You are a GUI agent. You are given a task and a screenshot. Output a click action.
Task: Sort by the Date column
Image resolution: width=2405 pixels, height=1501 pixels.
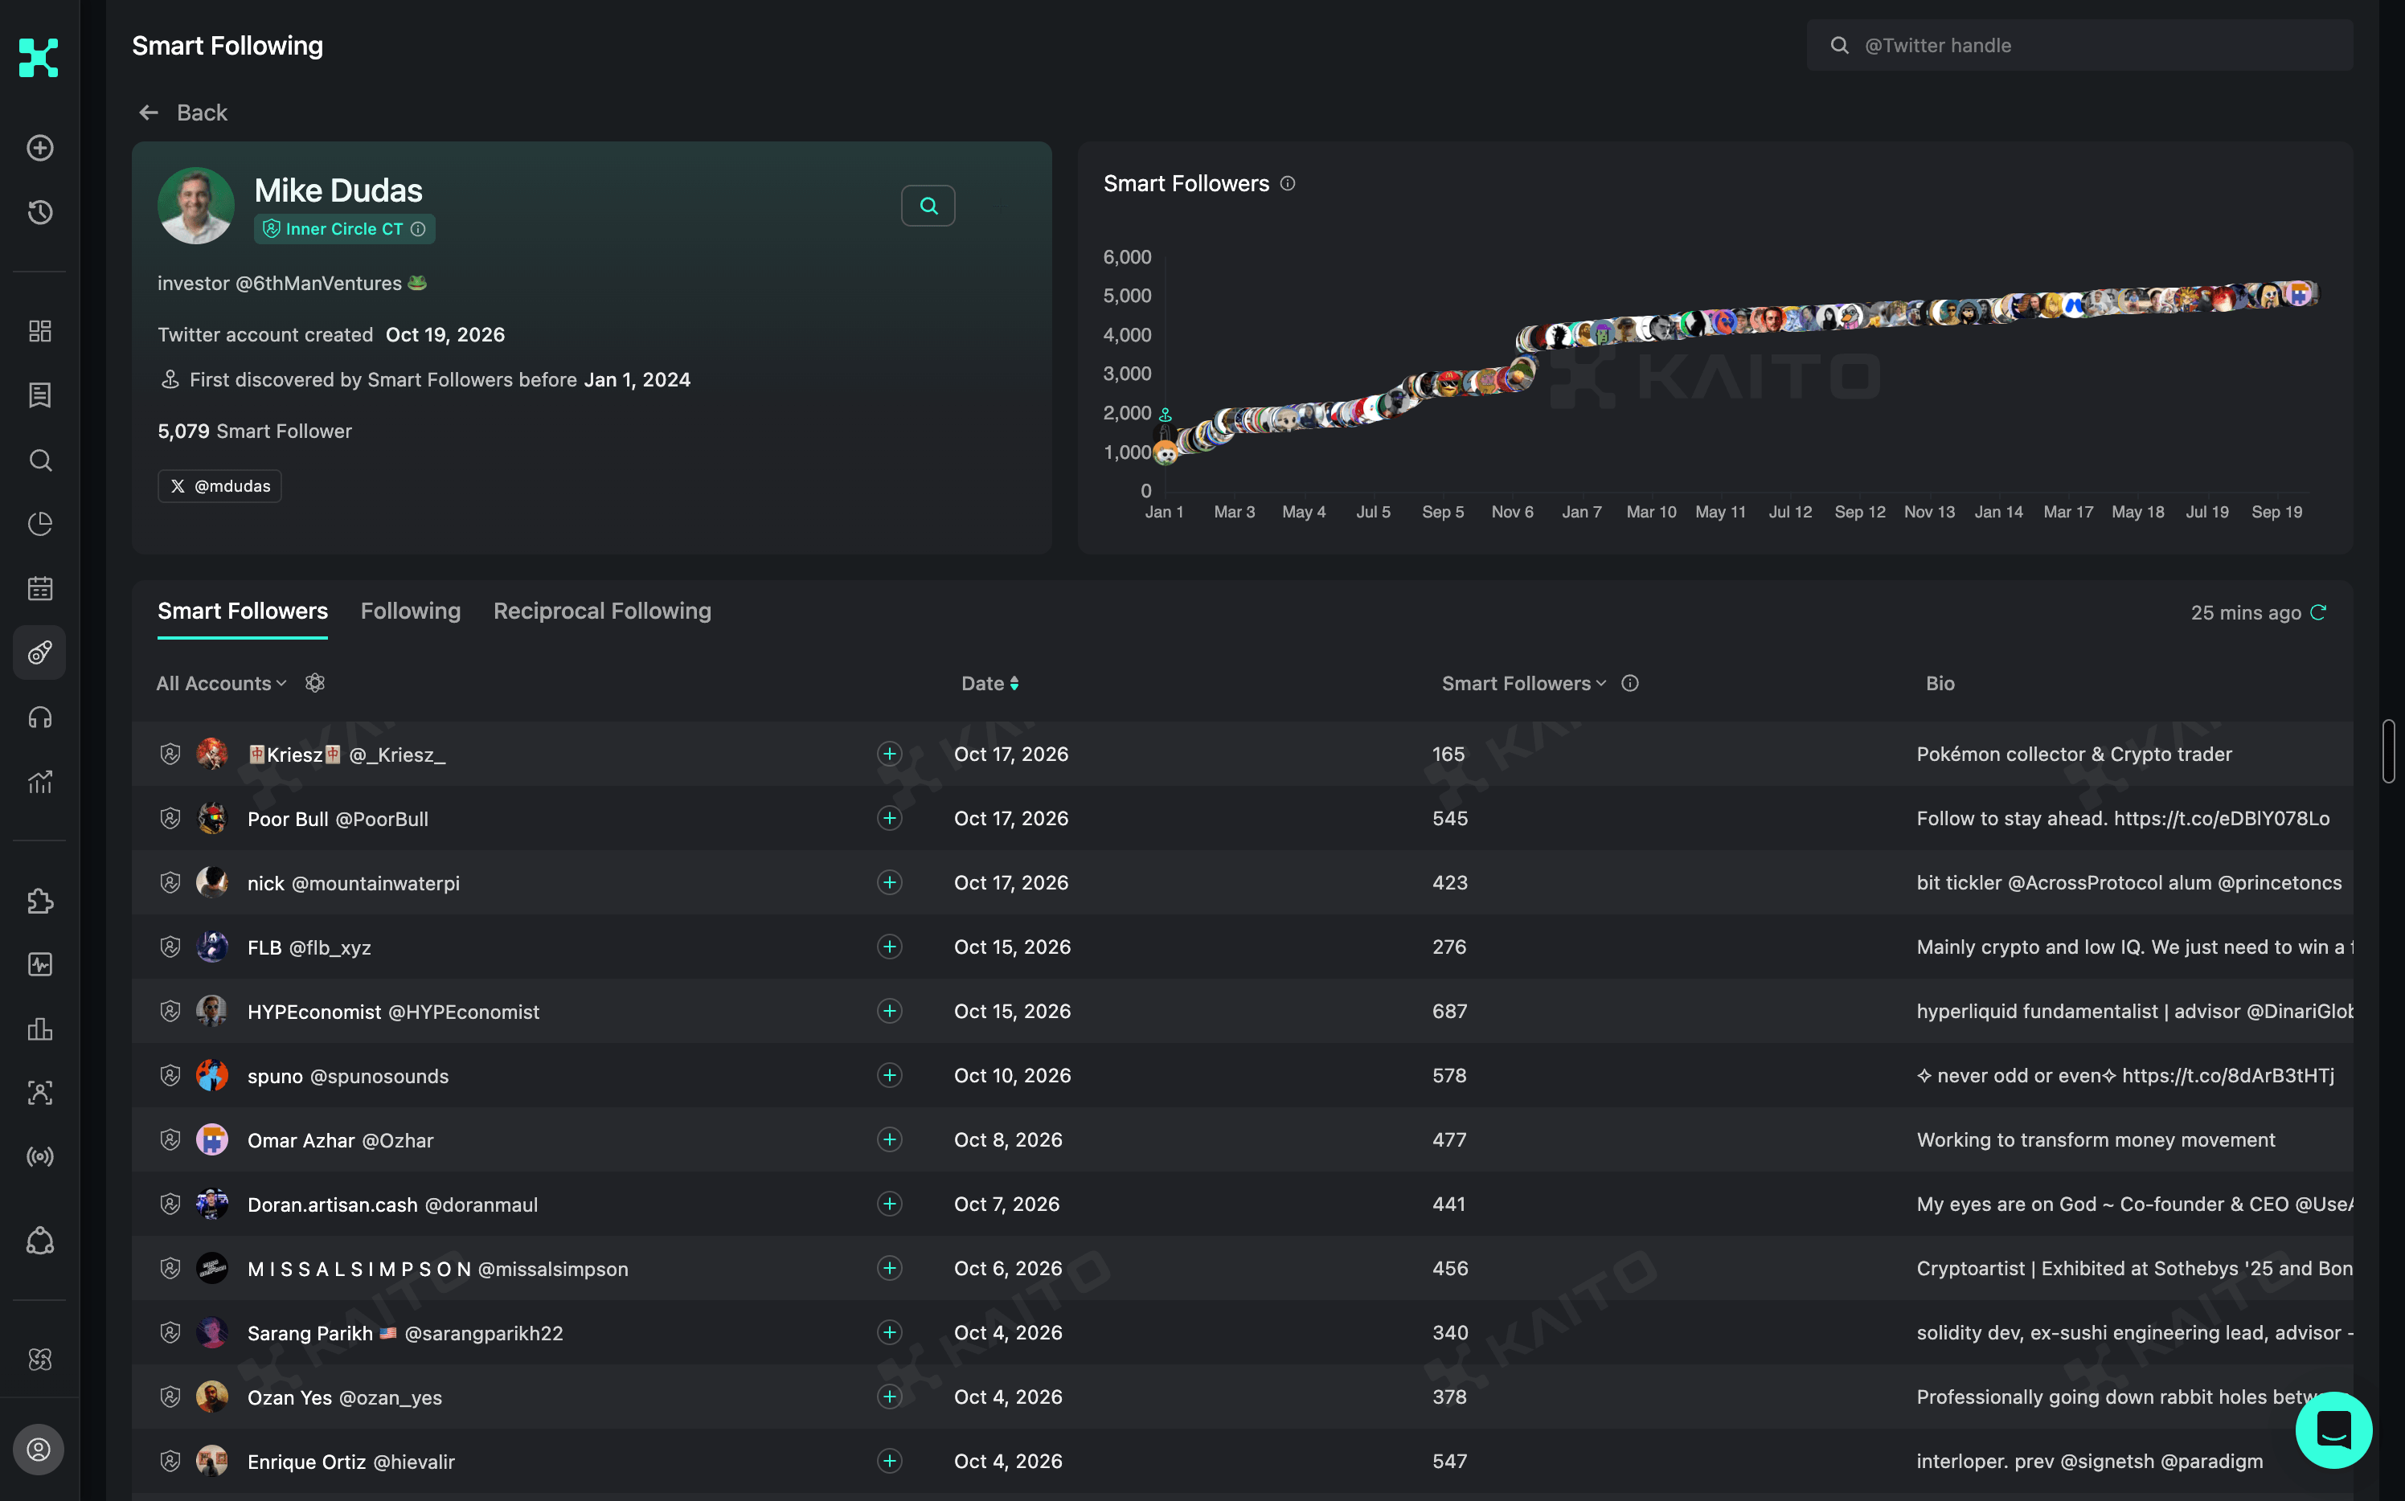[990, 683]
